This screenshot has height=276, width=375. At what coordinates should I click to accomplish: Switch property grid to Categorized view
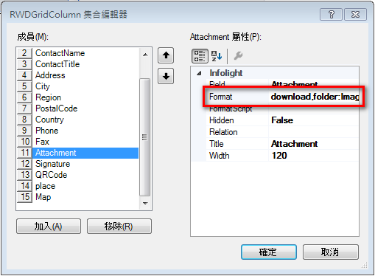coord(200,56)
